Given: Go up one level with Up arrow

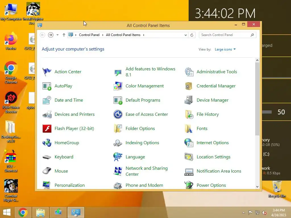Looking at the screenshot, I should click(x=64, y=35).
